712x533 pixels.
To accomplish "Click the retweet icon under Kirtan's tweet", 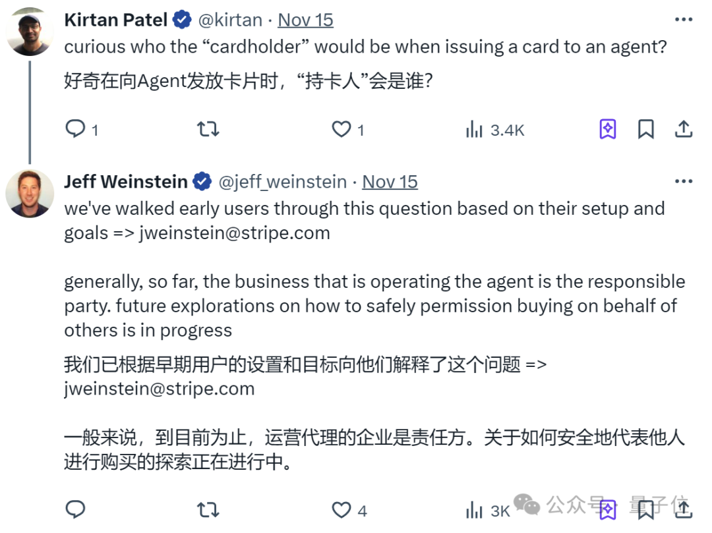I will tap(208, 129).
